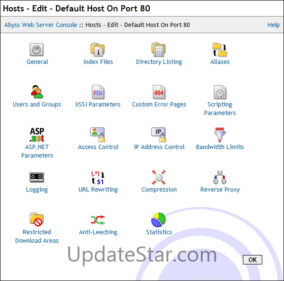Viewport: 284px width, 281px height.
Task: Click the Custom Error Pages text link
Action: click(x=159, y=105)
